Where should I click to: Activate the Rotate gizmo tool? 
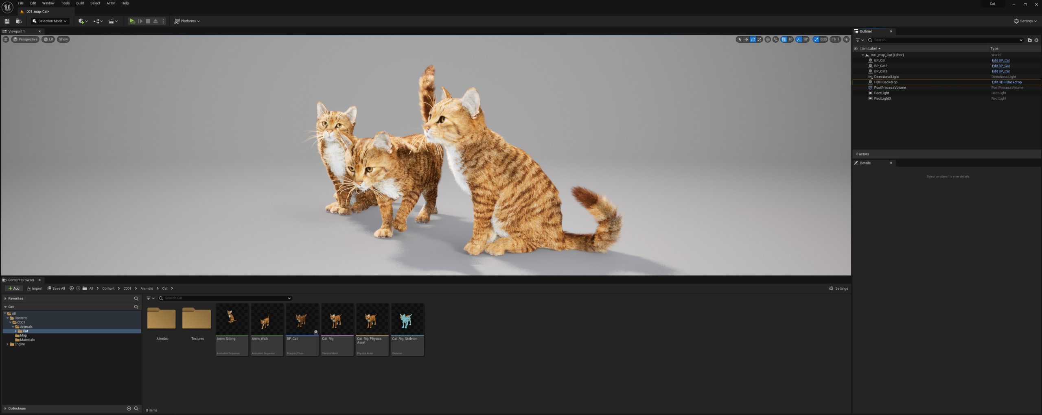753,39
